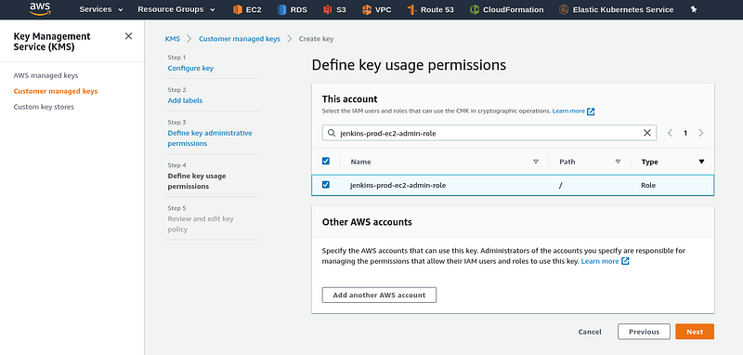Click the role search input field
743x355 pixels.
click(489, 133)
